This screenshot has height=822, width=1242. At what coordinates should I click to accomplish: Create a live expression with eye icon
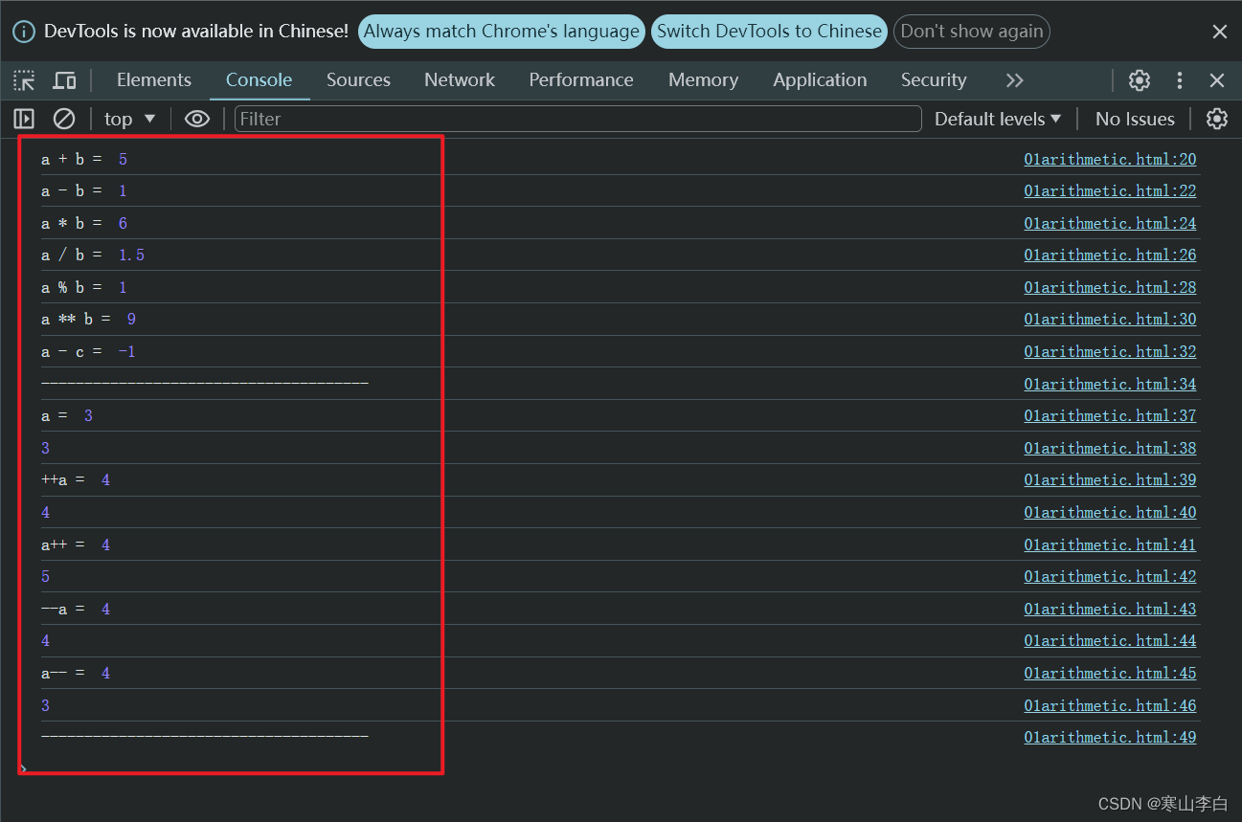197,119
